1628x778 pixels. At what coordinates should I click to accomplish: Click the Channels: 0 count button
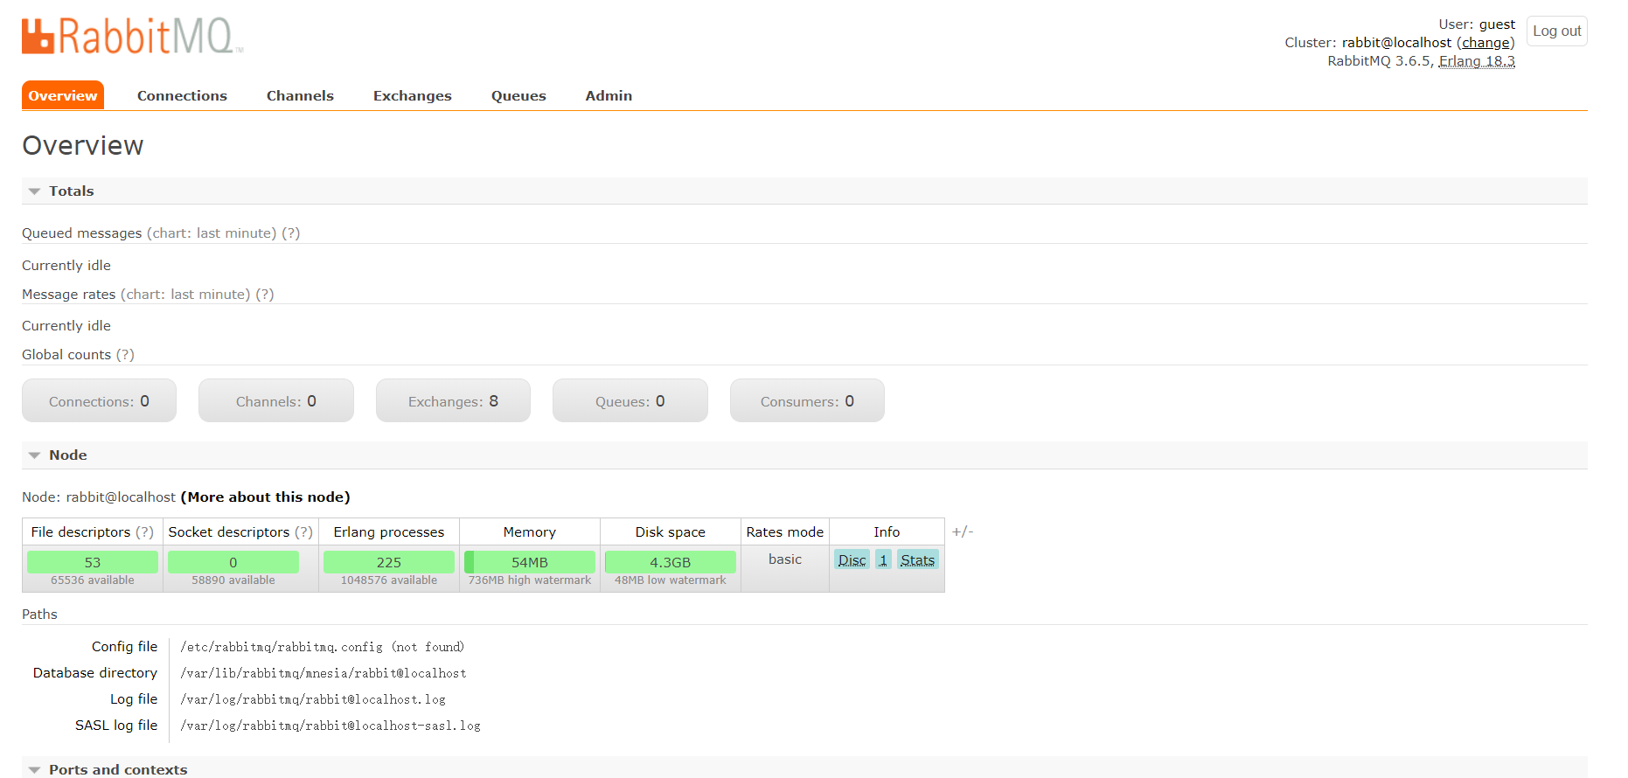276,400
